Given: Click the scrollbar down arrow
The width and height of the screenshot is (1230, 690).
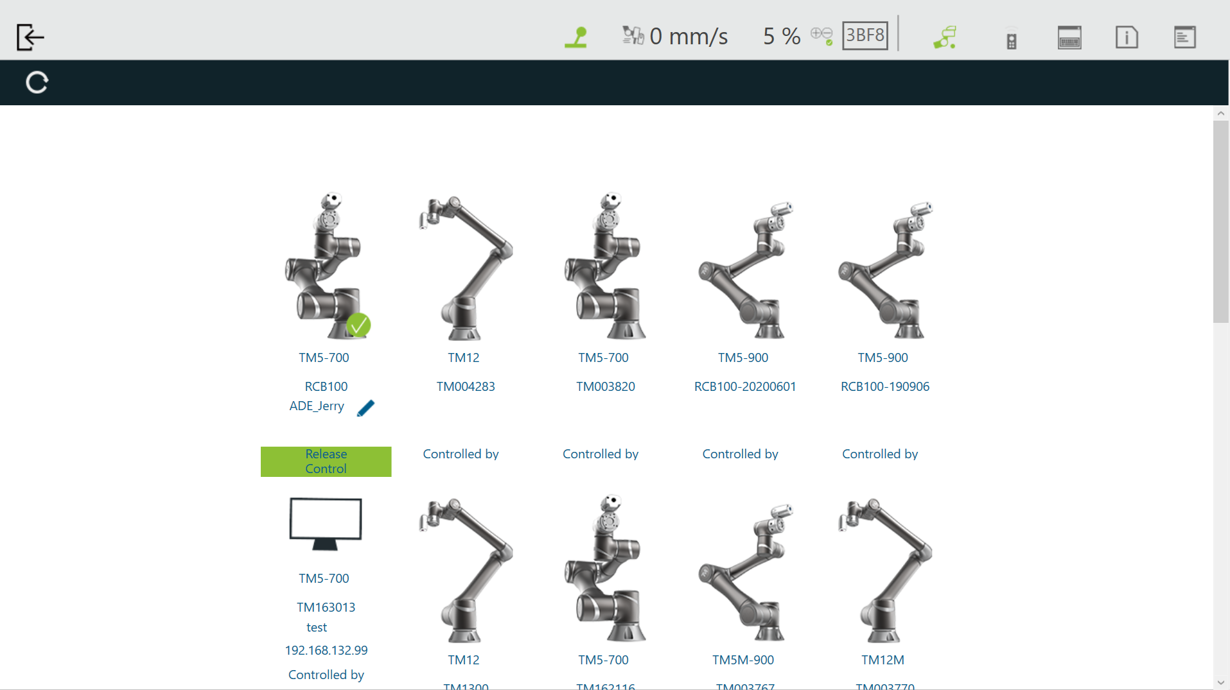Looking at the screenshot, I should [x=1221, y=682].
